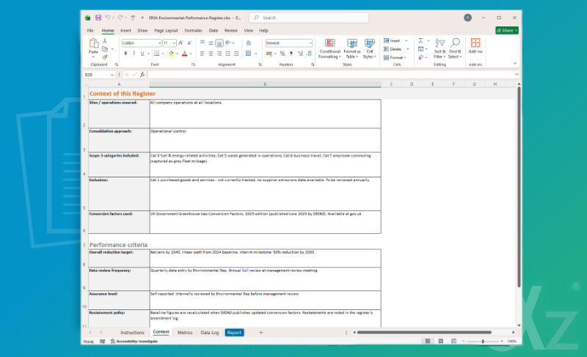Screen dimensions: 587x357
Task: Click the Clear eraser icon
Action: 420,58
